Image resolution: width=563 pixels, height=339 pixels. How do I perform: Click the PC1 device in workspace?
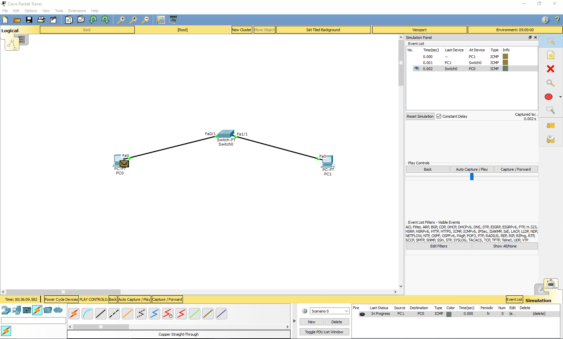click(328, 162)
